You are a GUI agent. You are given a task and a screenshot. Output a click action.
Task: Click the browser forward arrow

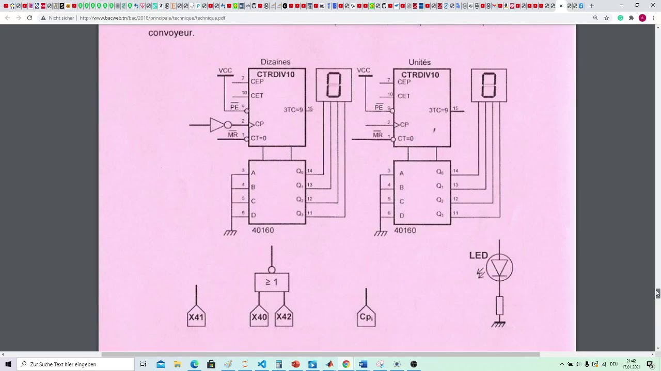click(x=19, y=18)
